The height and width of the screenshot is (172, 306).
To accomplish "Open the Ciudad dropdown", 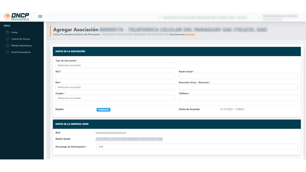I will [115, 98].
